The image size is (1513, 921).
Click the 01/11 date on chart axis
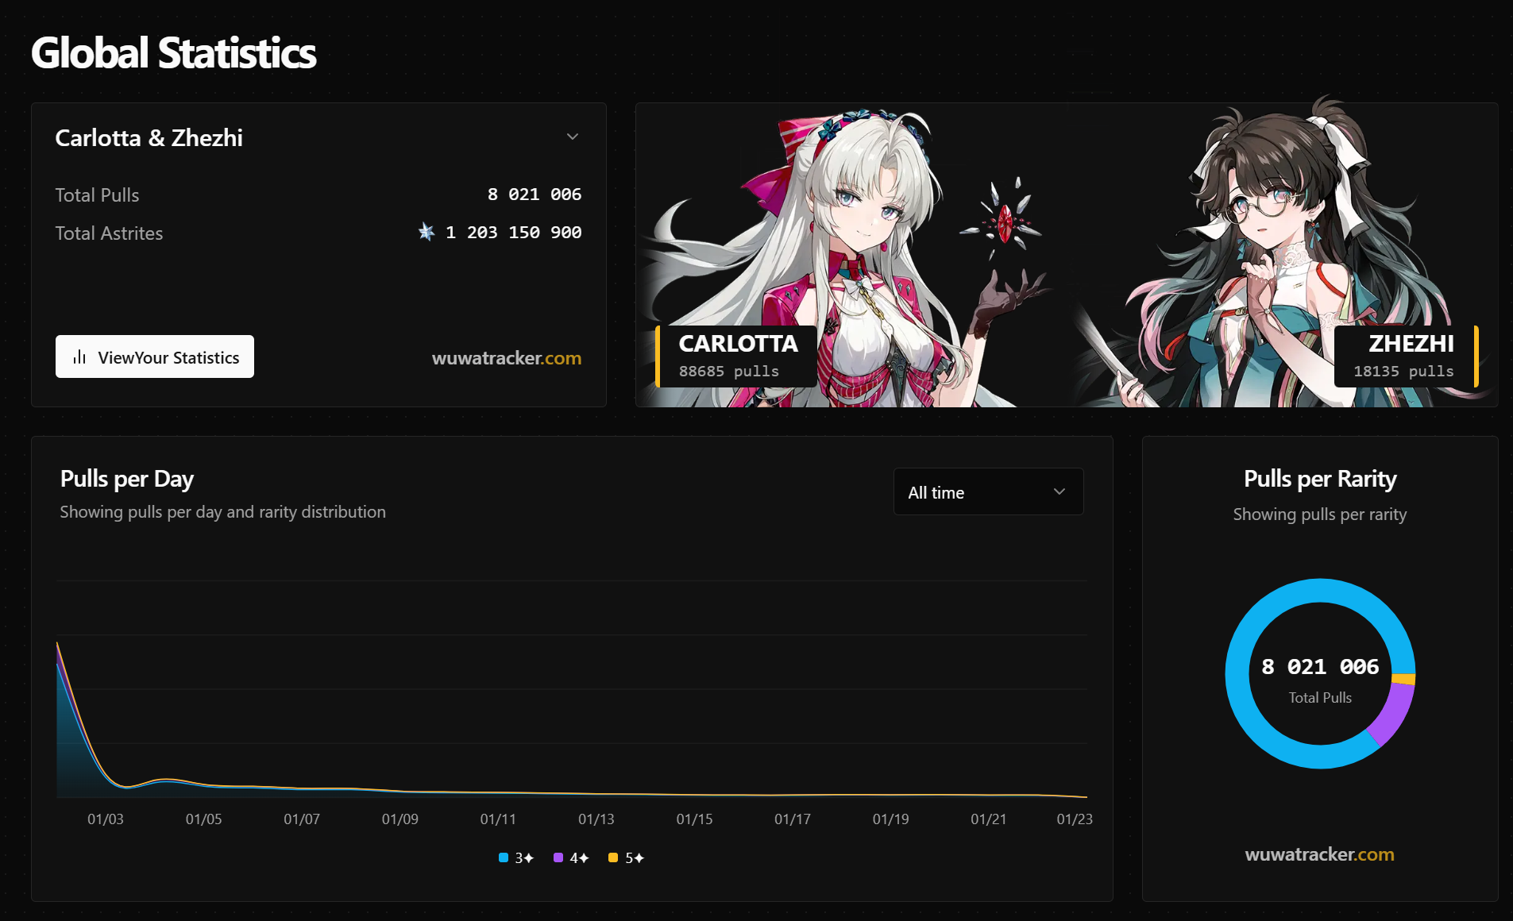point(498,819)
